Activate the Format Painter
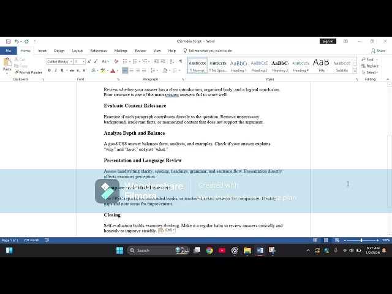 (x=28, y=72)
